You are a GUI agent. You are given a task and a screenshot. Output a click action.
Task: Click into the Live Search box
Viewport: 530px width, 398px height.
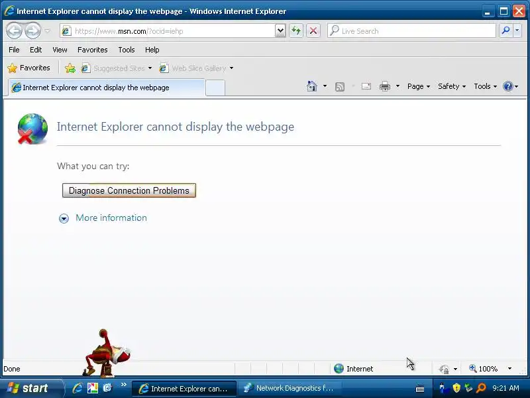click(411, 31)
